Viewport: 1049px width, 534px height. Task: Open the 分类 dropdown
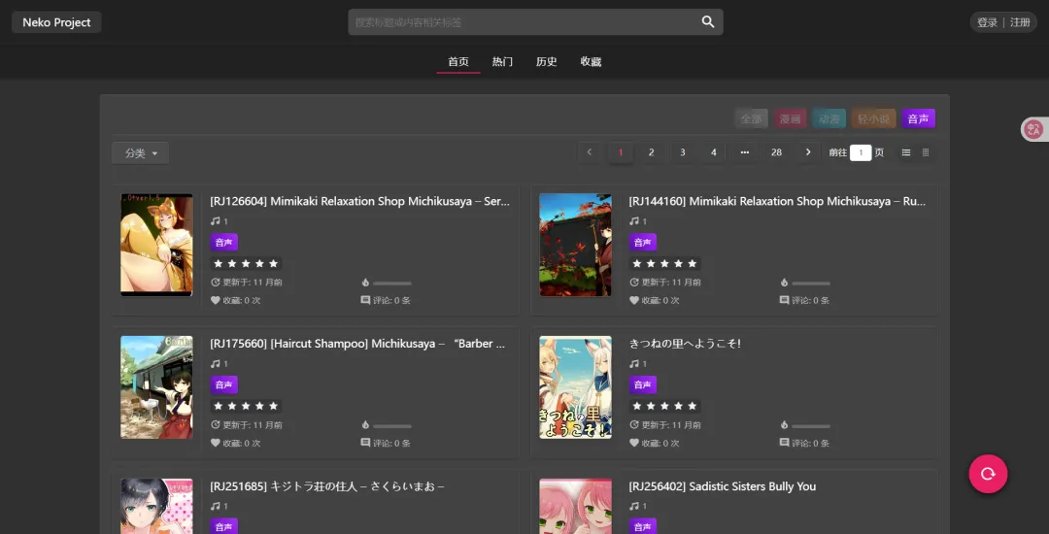pyautogui.click(x=141, y=153)
